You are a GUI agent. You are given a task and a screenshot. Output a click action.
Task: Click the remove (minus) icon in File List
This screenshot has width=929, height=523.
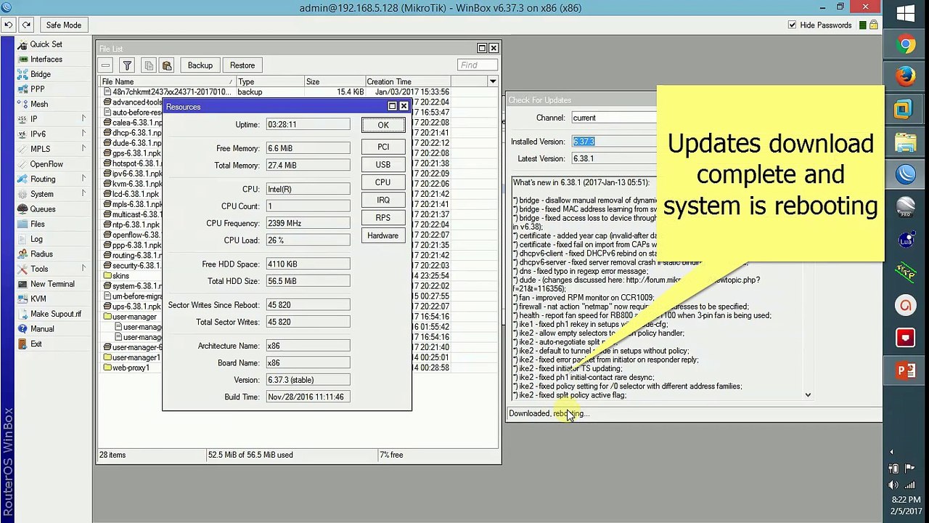pos(107,65)
